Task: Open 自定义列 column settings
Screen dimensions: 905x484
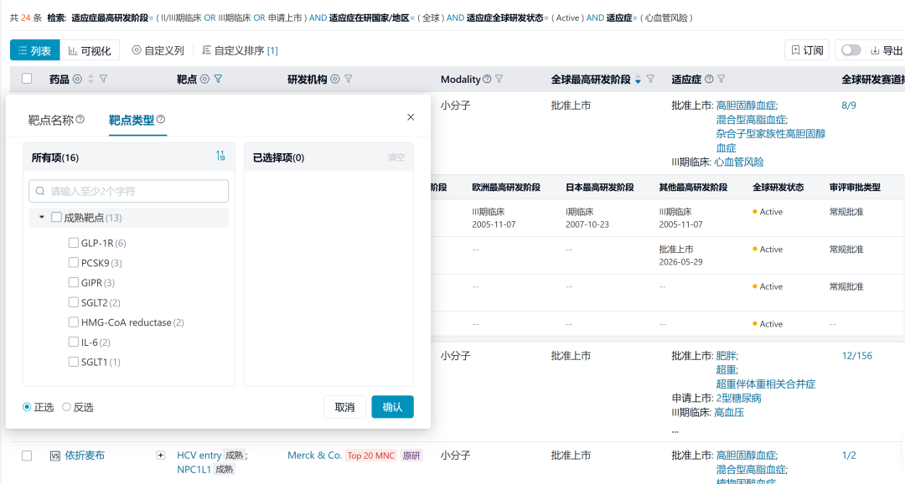Action: 158,50
